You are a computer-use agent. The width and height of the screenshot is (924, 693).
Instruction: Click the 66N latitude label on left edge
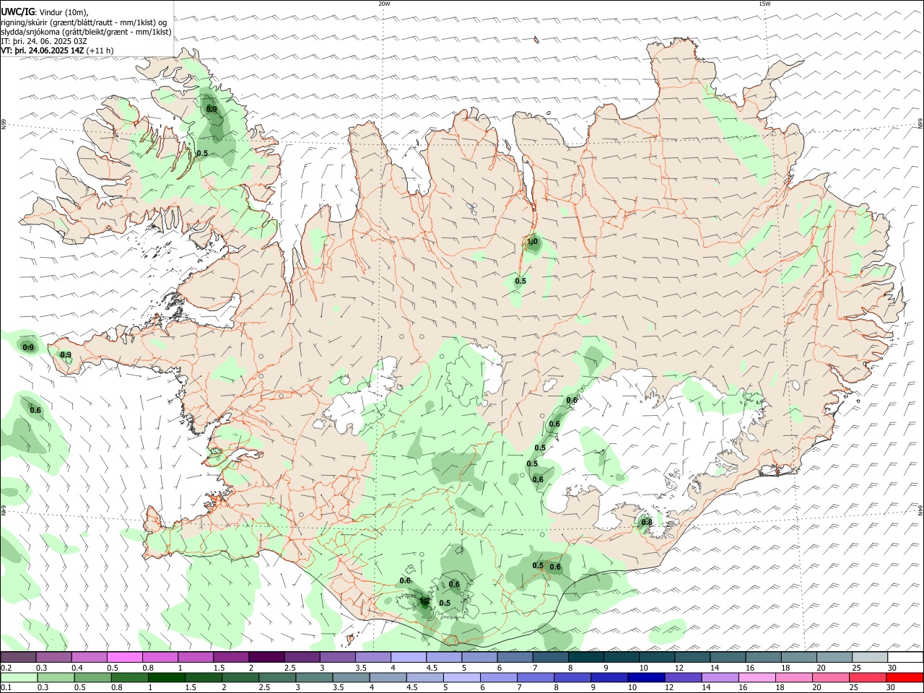(4, 124)
